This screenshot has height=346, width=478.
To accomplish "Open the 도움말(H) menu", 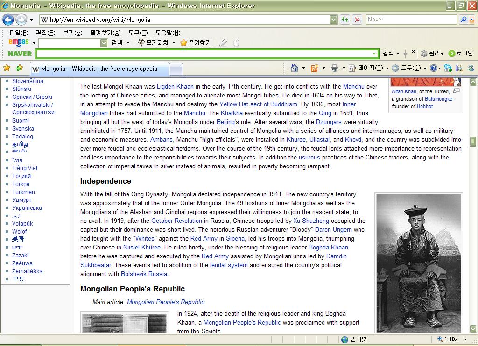I will pyautogui.click(x=168, y=33).
